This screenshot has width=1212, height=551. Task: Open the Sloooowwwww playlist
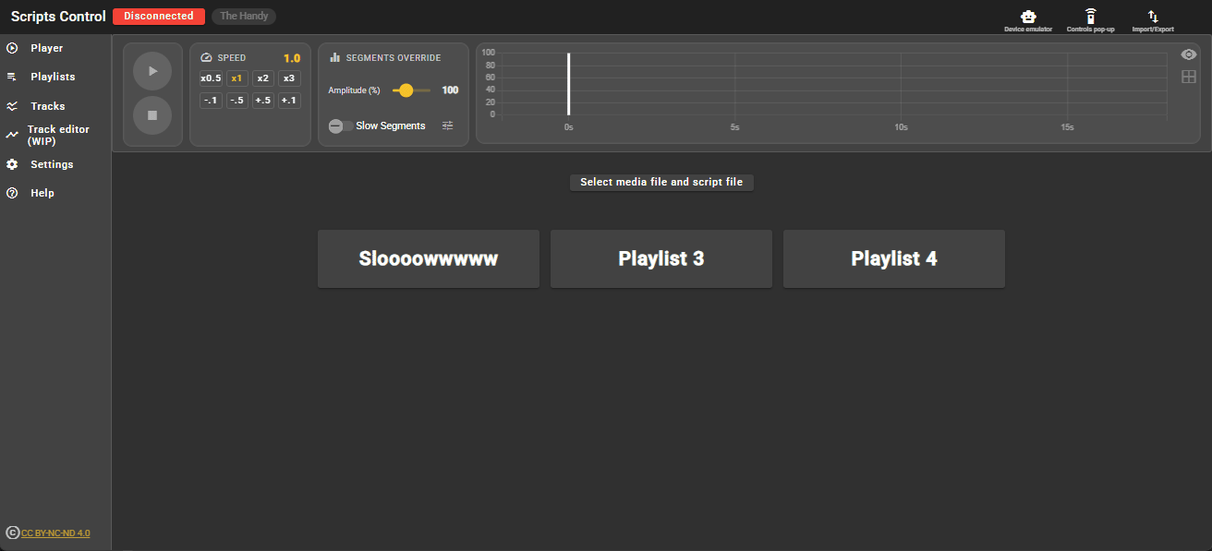click(x=429, y=259)
